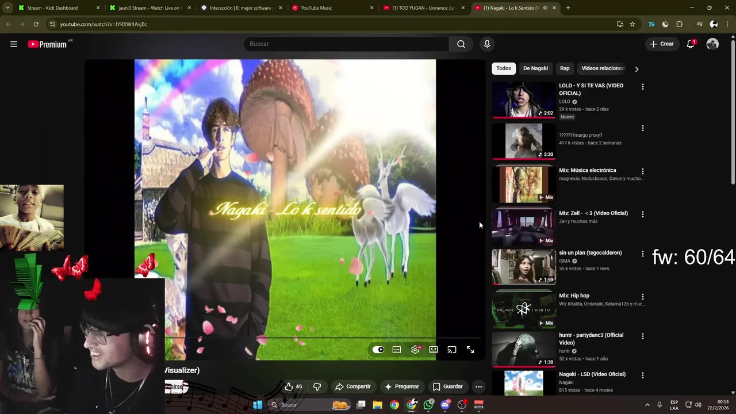The height and width of the screenshot is (414, 736).
Task: Open options for huntr partydanc3 video
Action: tap(643, 336)
